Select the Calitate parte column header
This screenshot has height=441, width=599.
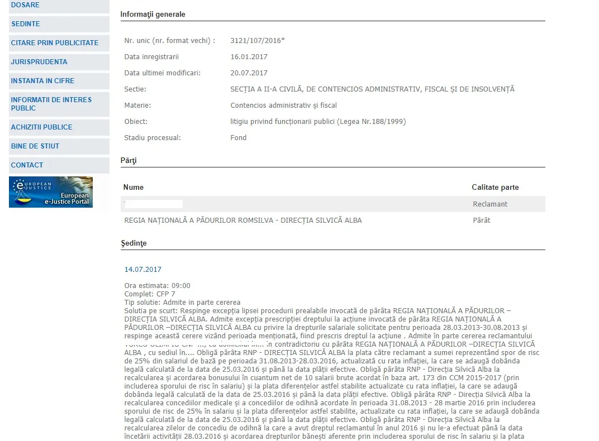tap(495, 188)
